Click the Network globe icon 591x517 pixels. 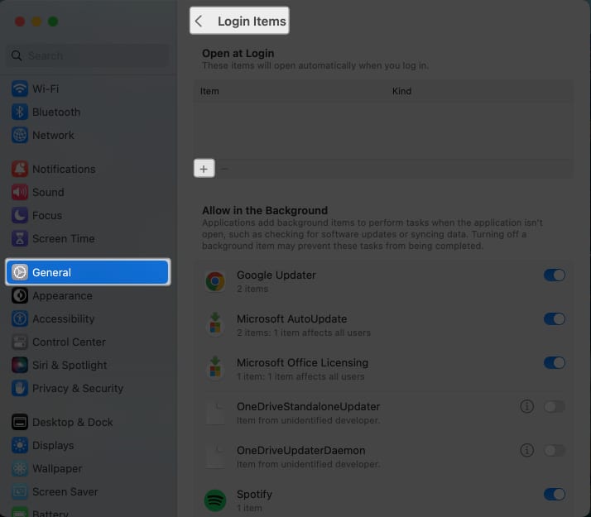(20, 135)
